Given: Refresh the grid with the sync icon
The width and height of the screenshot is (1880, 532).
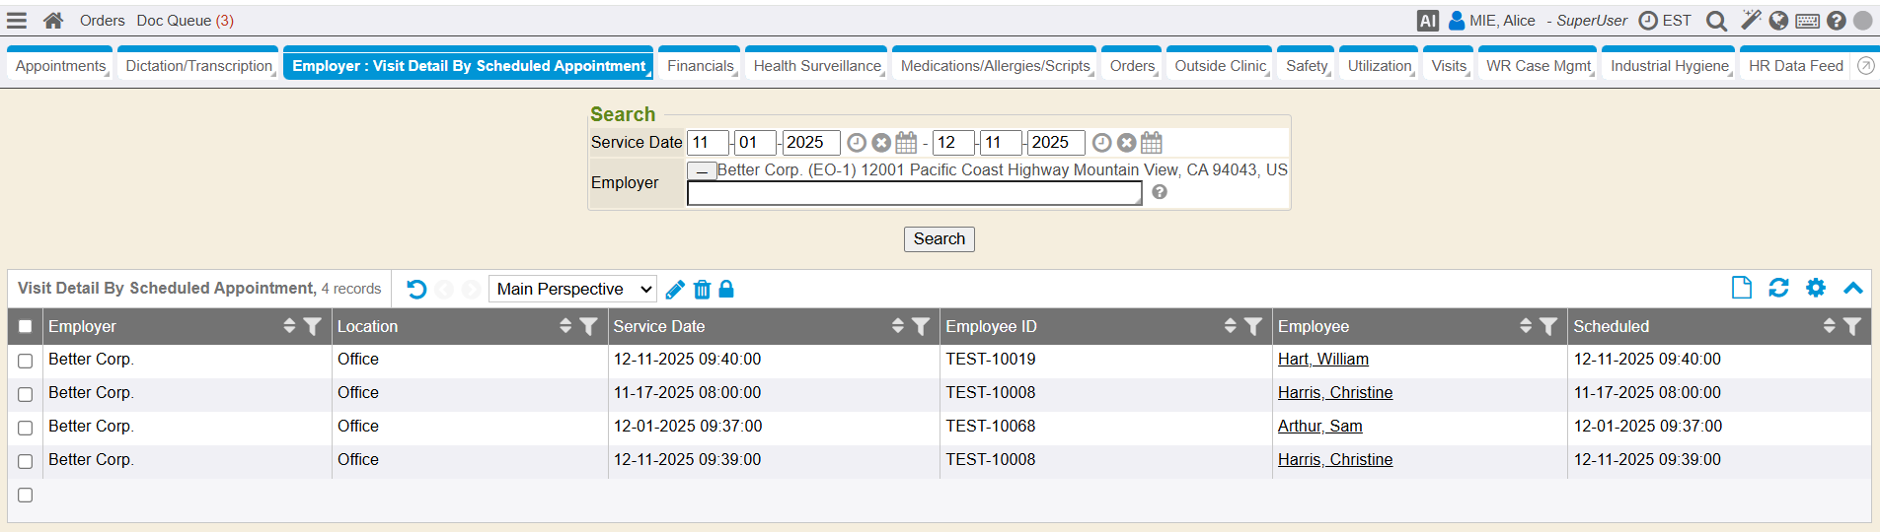Looking at the screenshot, I should 1778,288.
